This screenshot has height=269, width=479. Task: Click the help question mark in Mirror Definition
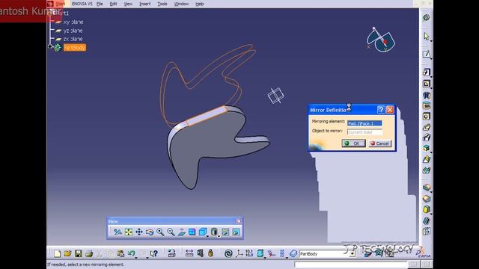pyautogui.click(x=381, y=110)
